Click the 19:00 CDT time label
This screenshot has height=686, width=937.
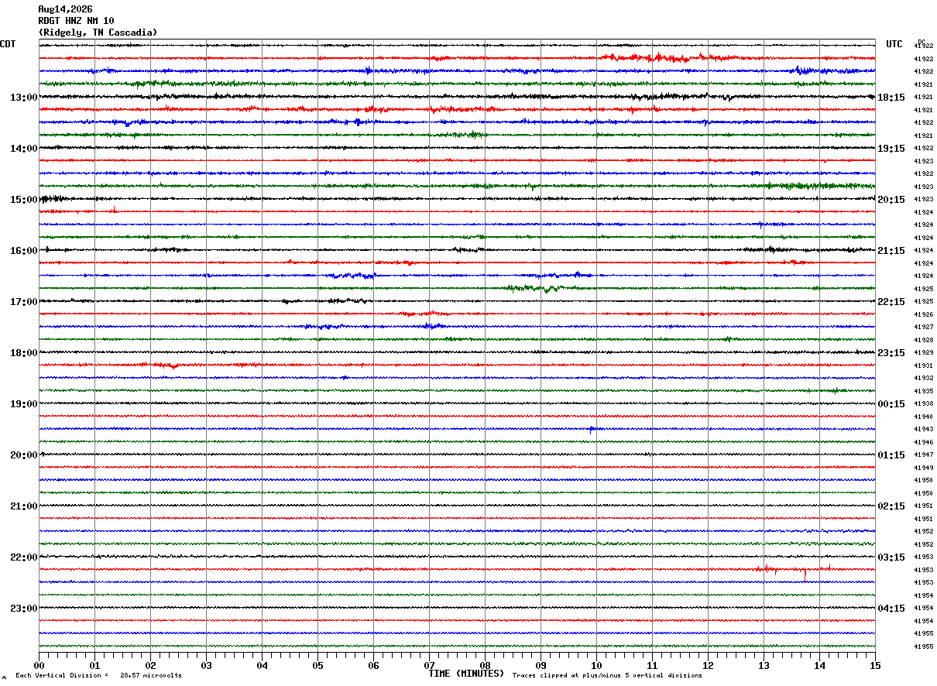pyautogui.click(x=23, y=404)
